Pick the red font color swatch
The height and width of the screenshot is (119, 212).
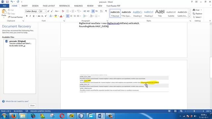pyautogui.click(x=61, y=16)
